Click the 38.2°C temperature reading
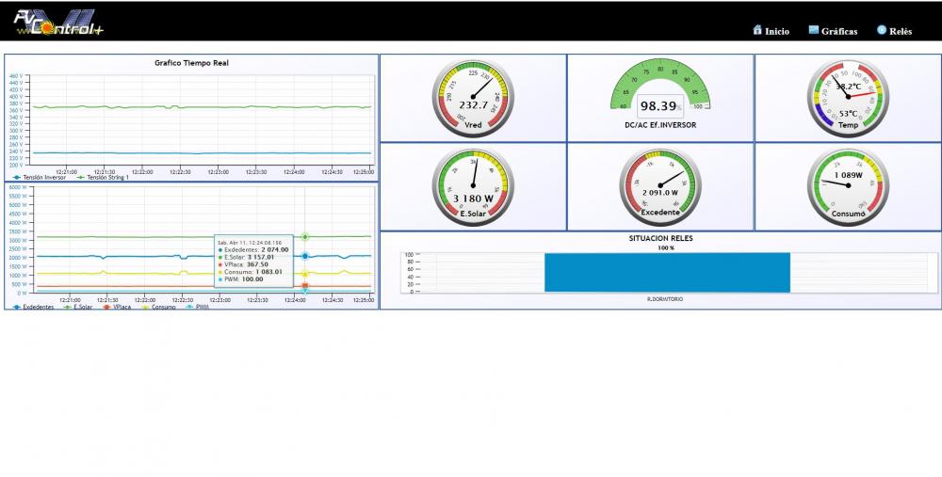The image size is (942, 477). [849, 87]
